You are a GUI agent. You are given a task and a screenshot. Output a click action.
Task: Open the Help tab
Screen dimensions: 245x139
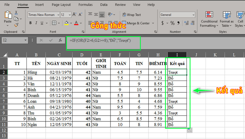151,5
